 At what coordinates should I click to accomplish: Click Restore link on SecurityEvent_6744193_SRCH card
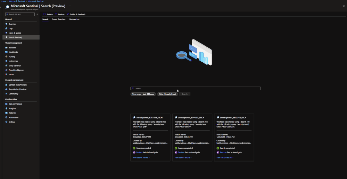(x=181, y=153)
